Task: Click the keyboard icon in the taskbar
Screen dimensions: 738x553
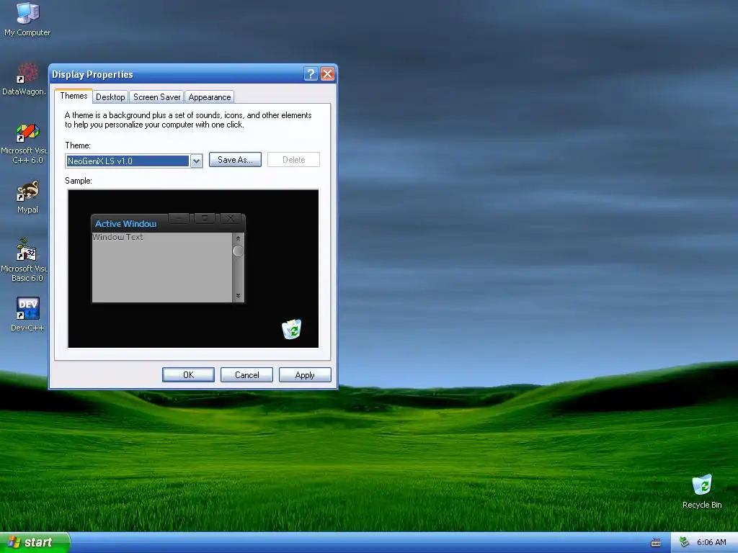Action: pos(656,543)
